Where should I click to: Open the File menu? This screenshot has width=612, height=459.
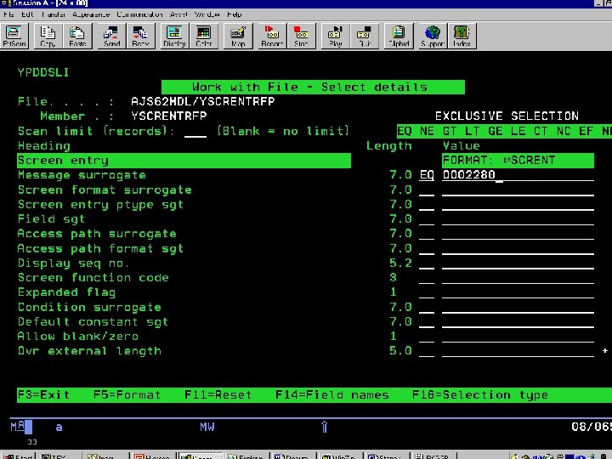8,14
